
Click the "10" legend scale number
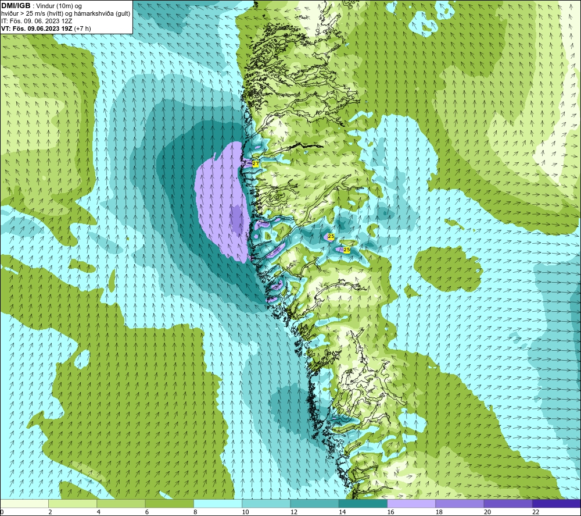click(x=245, y=513)
